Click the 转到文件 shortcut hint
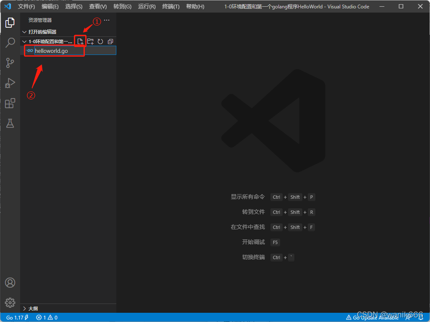The height and width of the screenshot is (322, 430). [x=279, y=212]
